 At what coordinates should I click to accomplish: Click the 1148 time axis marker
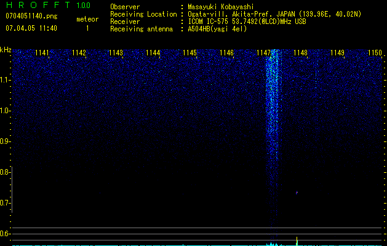(x=300, y=53)
